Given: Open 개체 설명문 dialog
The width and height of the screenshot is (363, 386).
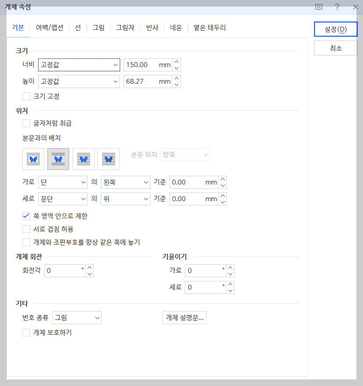Looking at the screenshot, I should click(x=184, y=317).
